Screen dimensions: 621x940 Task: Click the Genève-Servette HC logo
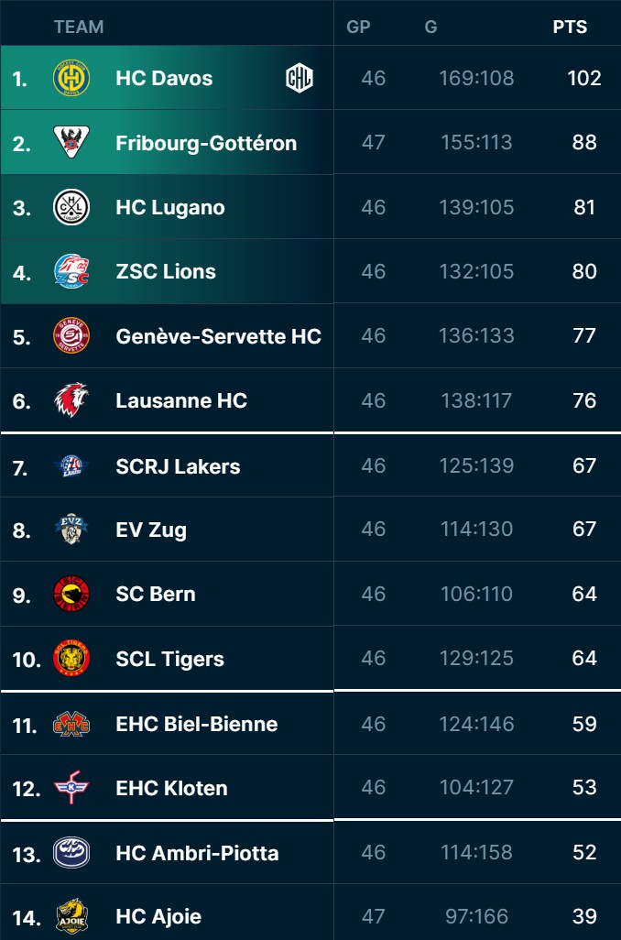(x=71, y=336)
